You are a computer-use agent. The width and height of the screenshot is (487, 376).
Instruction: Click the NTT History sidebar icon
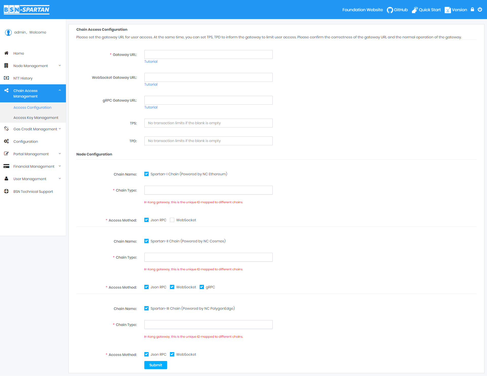tap(6, 78)
